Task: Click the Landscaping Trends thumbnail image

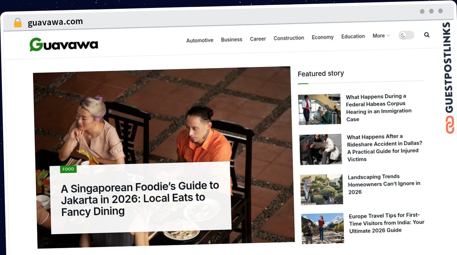Action: pyautogui.click(x=322, y=190)
